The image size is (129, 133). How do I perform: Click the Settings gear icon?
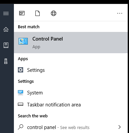[x=21, y=70]
